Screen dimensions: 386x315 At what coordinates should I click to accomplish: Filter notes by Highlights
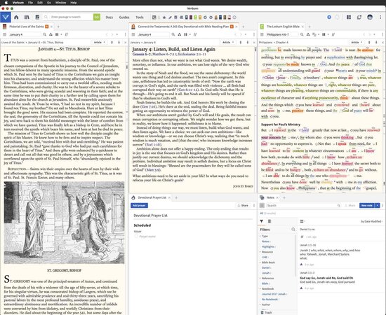click(x=268, y=246)
